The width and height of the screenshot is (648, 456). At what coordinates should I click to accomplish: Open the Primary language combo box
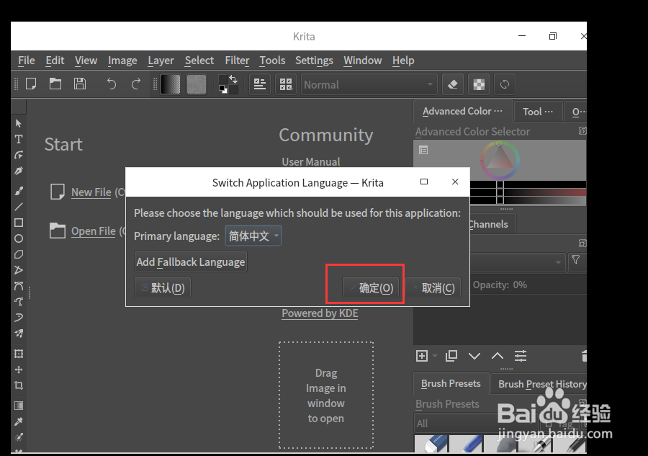253,236
